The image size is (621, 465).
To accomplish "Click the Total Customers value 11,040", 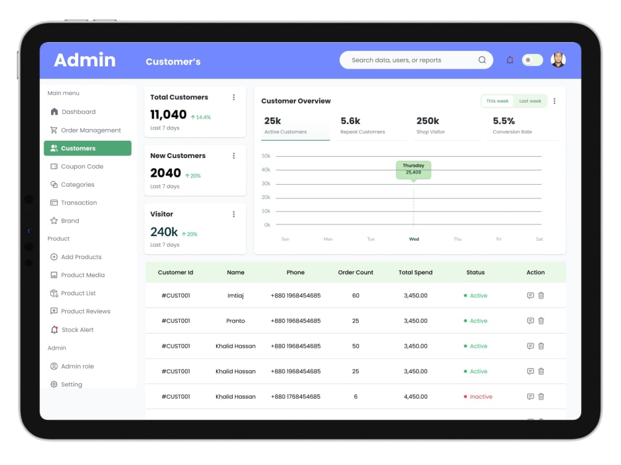I will 168,115.
